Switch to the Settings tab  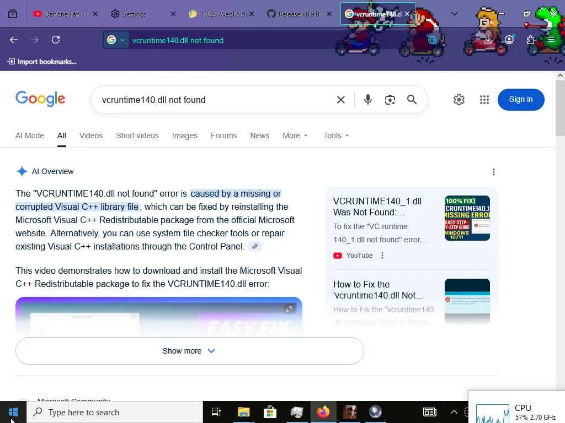point(135,14)
